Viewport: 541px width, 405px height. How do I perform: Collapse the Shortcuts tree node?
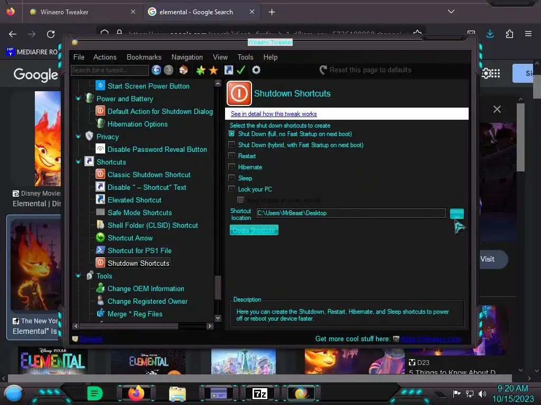78,161
